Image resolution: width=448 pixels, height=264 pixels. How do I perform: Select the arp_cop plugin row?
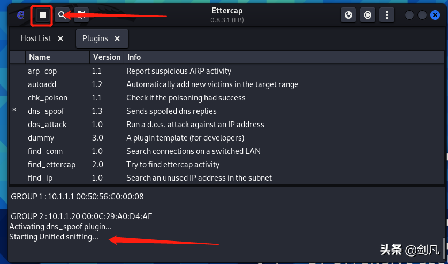(x=227, y=71)
